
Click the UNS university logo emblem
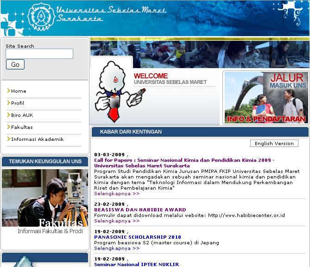pyautogui.click(x=41, y=17)
